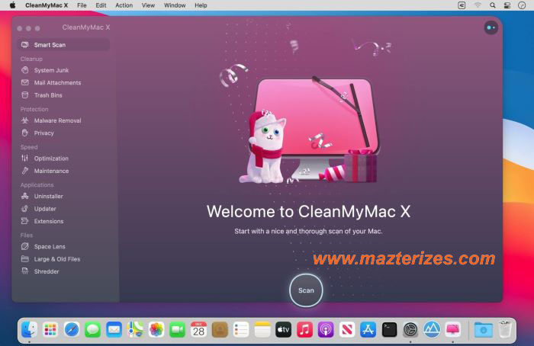Viewport: 534px width, 346px height.
Task: Open FaceTime from the Dock
Action: [178, 330]
